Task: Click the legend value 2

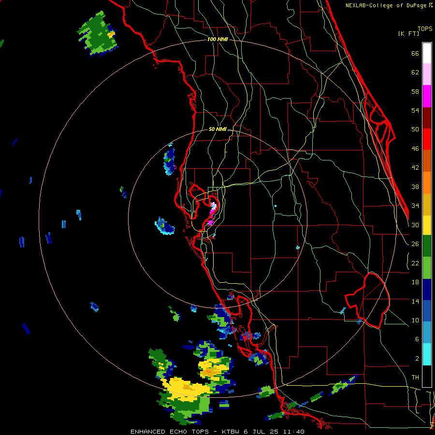Action: (x=417, y=359)
